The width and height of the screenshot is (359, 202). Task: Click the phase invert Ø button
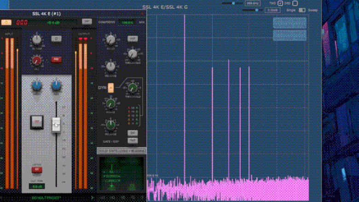pyautogui.click(x=56, y=39)
